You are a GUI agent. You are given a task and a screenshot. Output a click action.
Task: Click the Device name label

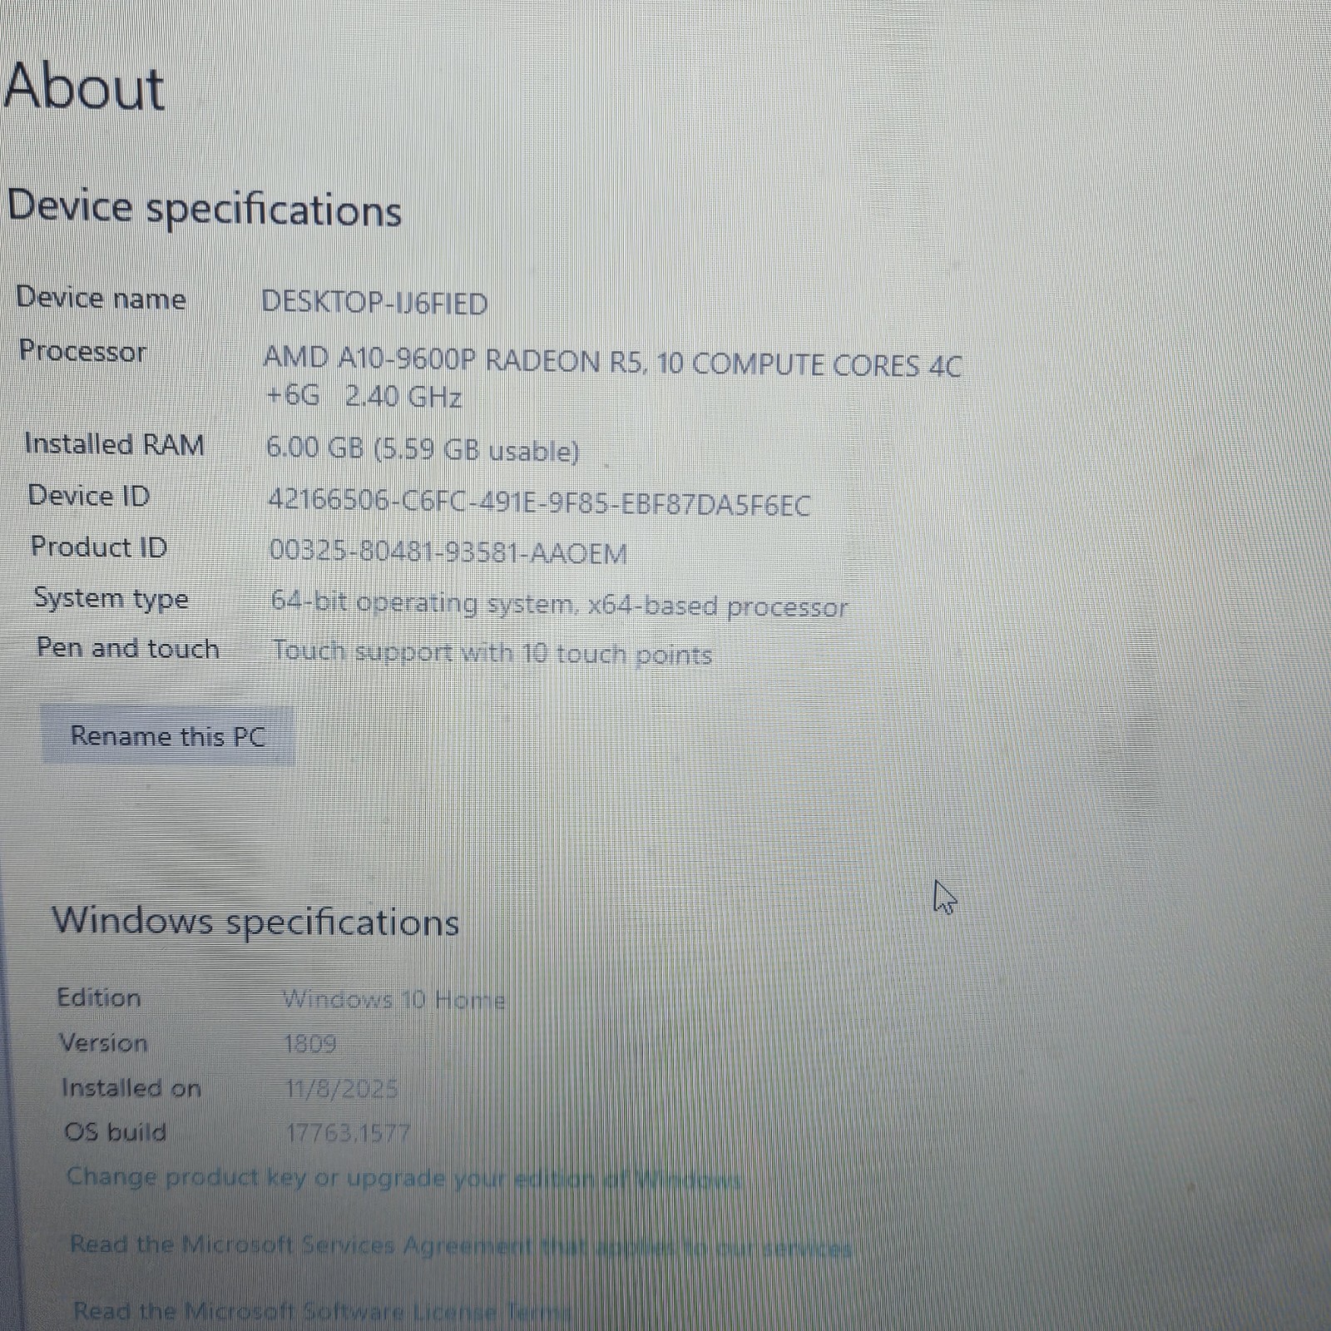[x=101, y=298]
